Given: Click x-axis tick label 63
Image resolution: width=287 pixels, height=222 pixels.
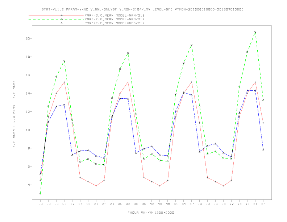Looking at the screenshot, I should (x=208, y=204).
